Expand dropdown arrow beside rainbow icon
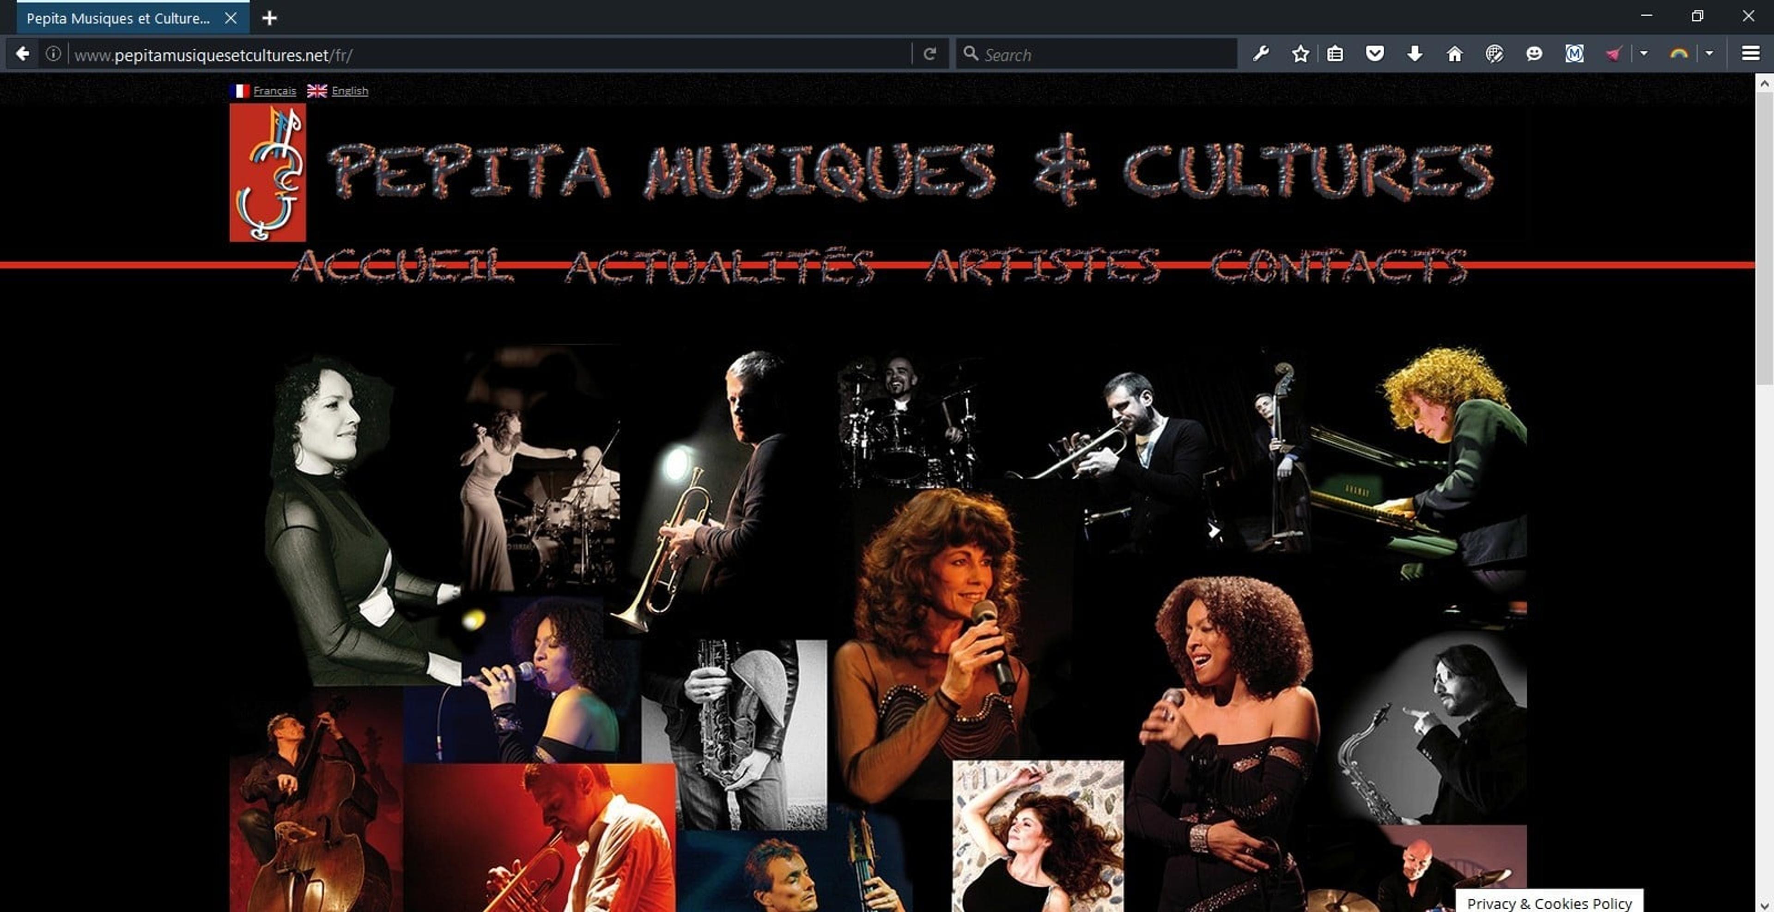The image size is (1774, 912). click(x=1709, y=53)
